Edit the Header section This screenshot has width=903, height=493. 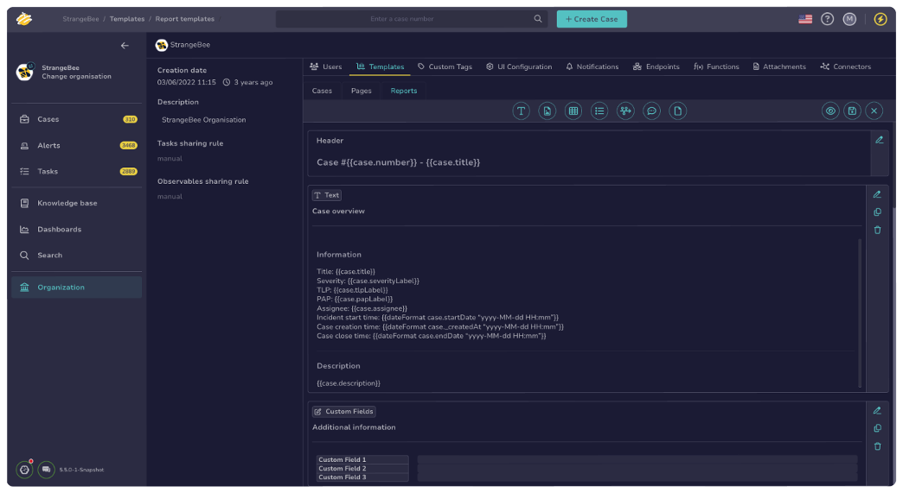pos(879,140)
